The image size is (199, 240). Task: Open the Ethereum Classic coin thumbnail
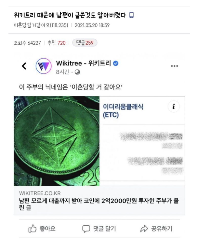57,141
